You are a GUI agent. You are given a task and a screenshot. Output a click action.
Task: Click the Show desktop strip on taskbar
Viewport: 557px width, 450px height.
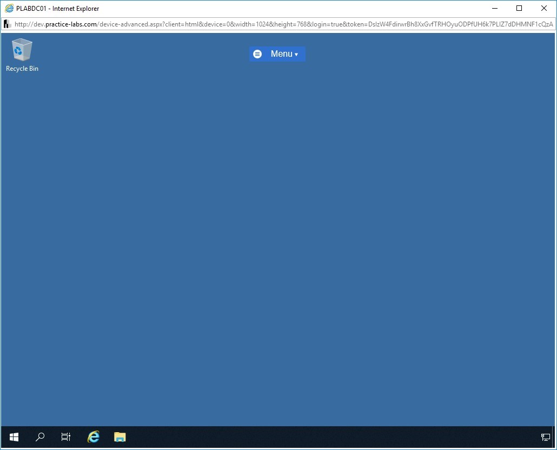click(554, 437)
